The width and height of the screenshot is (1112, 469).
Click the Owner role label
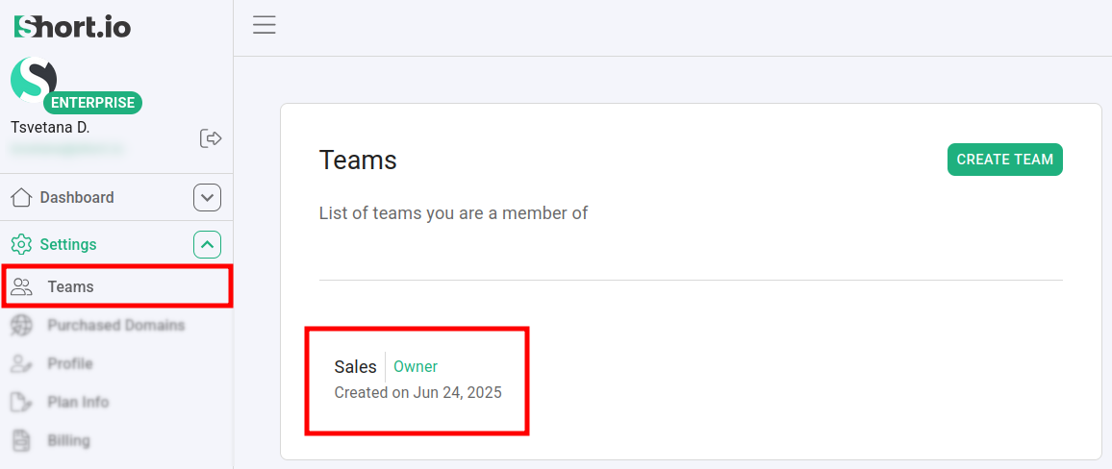(416, 366)
